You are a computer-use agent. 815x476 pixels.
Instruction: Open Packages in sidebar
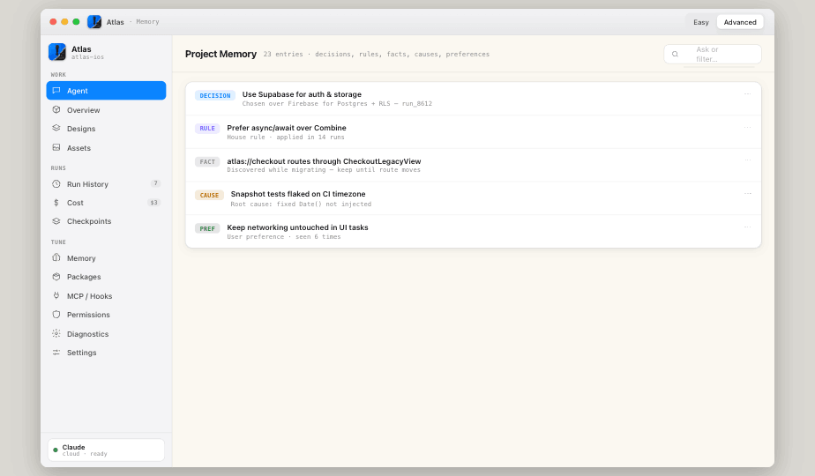click(106, 277)
